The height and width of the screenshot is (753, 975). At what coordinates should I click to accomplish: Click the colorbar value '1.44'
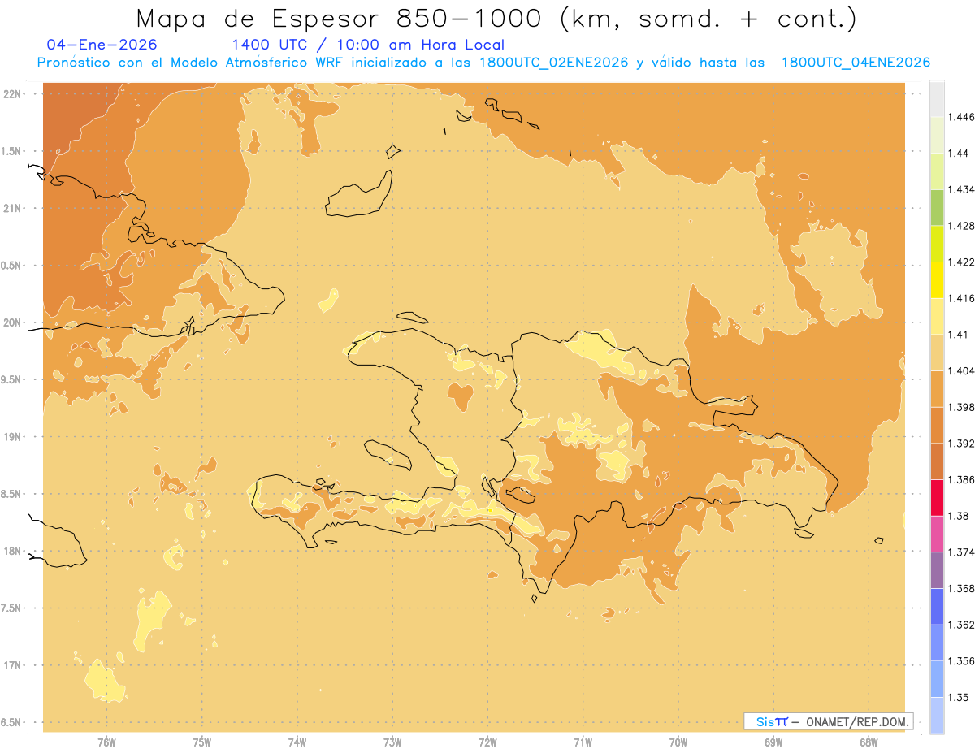(959, 154)
